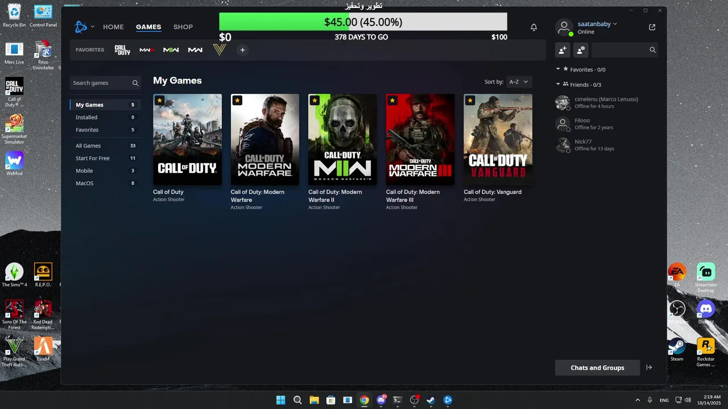Image resolution: width=728 pixels, height=409 pixels.
Task: Open friend Filooo in the friends list
Action: tap(606, 124)
